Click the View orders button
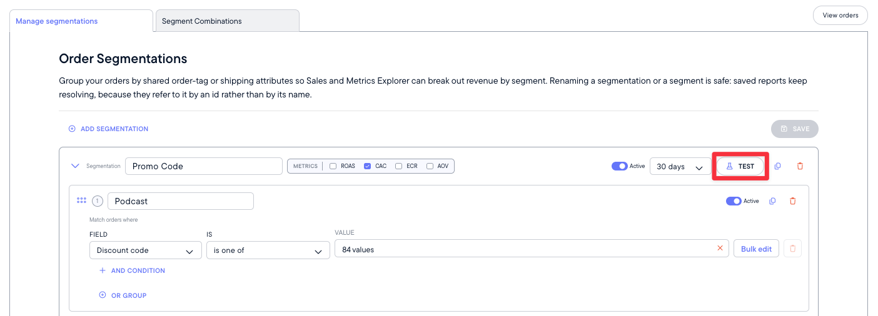The width and height of the screenshot is (878, 316). point(840,16)
